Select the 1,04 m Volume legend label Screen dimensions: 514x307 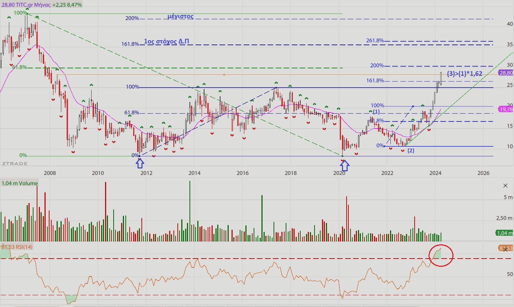click(x=20, y=183)
